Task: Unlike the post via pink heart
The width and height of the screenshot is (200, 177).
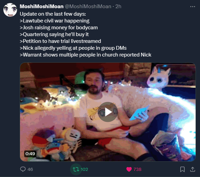Action: [129, 170]
